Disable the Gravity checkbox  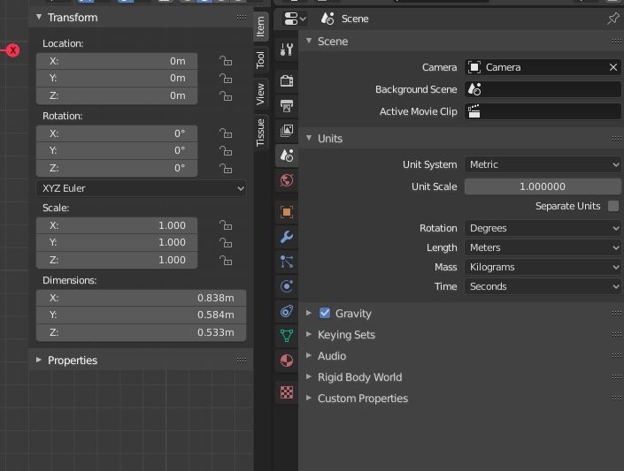coord(325,313)
